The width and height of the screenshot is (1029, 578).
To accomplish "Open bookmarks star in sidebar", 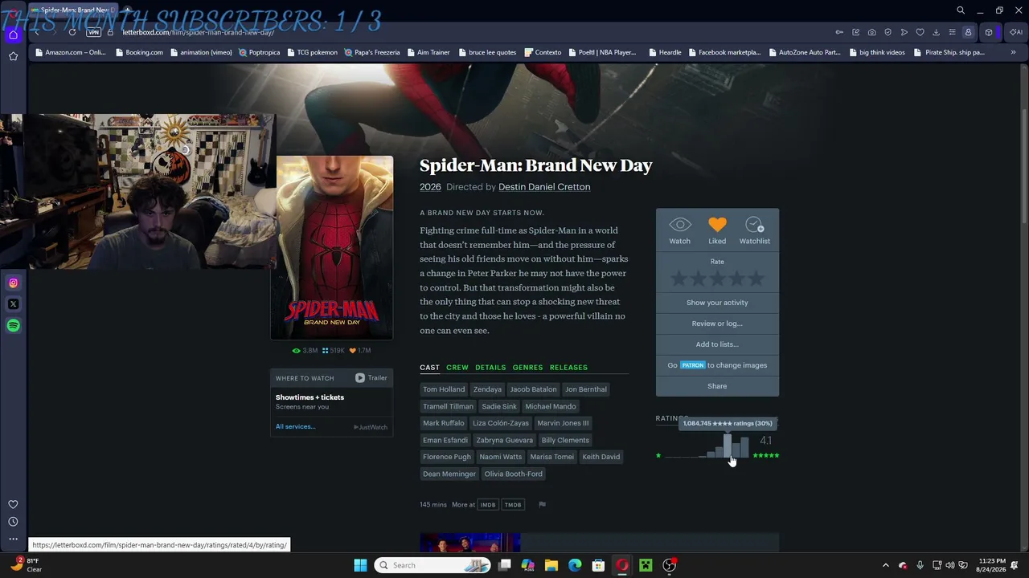I will point(13,56).
